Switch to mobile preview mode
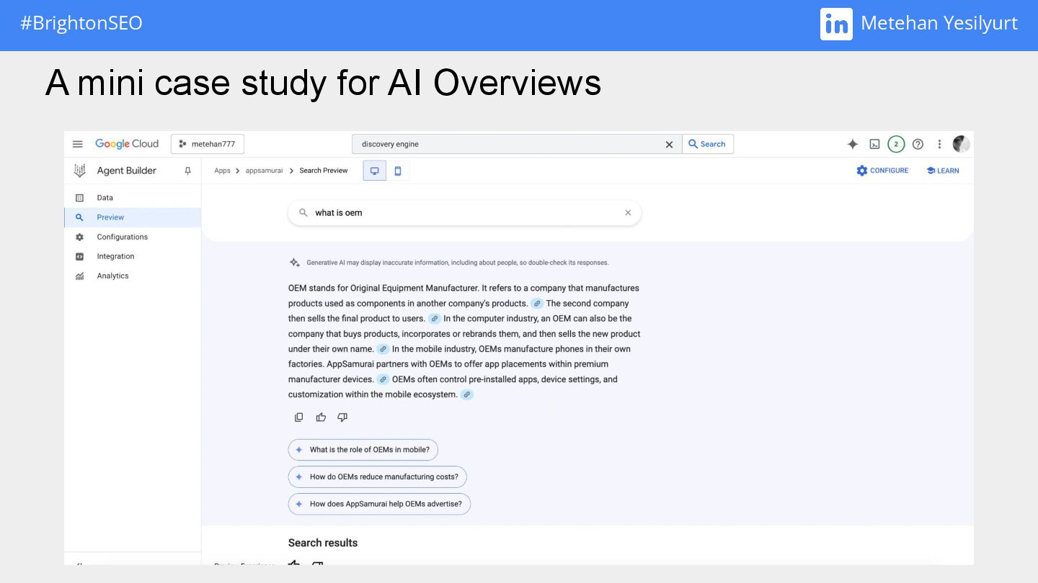This screenshot has width=1038, height=583. tap(397, 171)
